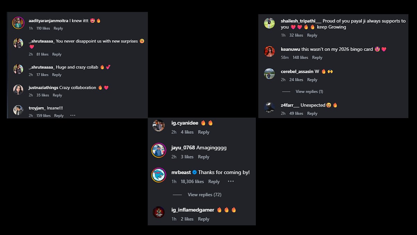
Task: Open the mrbeast username link
Action: (x=181, y=172)
